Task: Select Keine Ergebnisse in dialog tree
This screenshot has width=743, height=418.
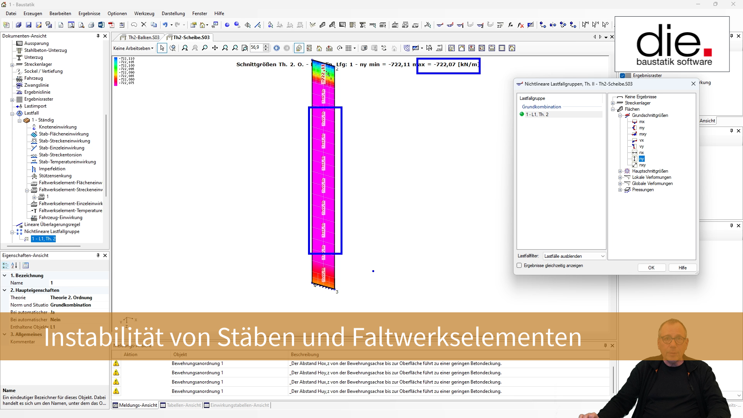Action: pyautogui.click(x=640, y=97)
